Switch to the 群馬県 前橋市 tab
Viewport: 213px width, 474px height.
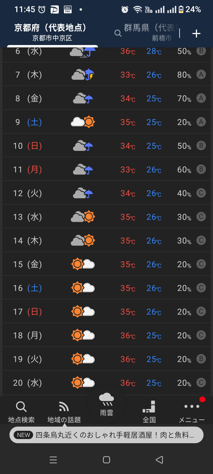pyautogui.click(x=151, y=33)
